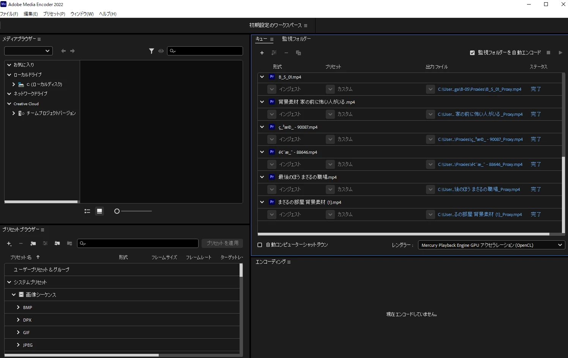Go back in Media Browser history
The height and width of the screenshot is (358, 568).
[x=63, y=51]
